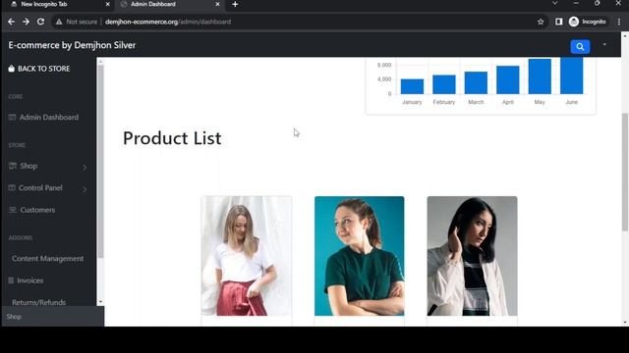This screenshot has width=629, height=353.
Task: Click the shopping bag icon by Back to Store
Action: pyautogui.click(x=11, y=69)
